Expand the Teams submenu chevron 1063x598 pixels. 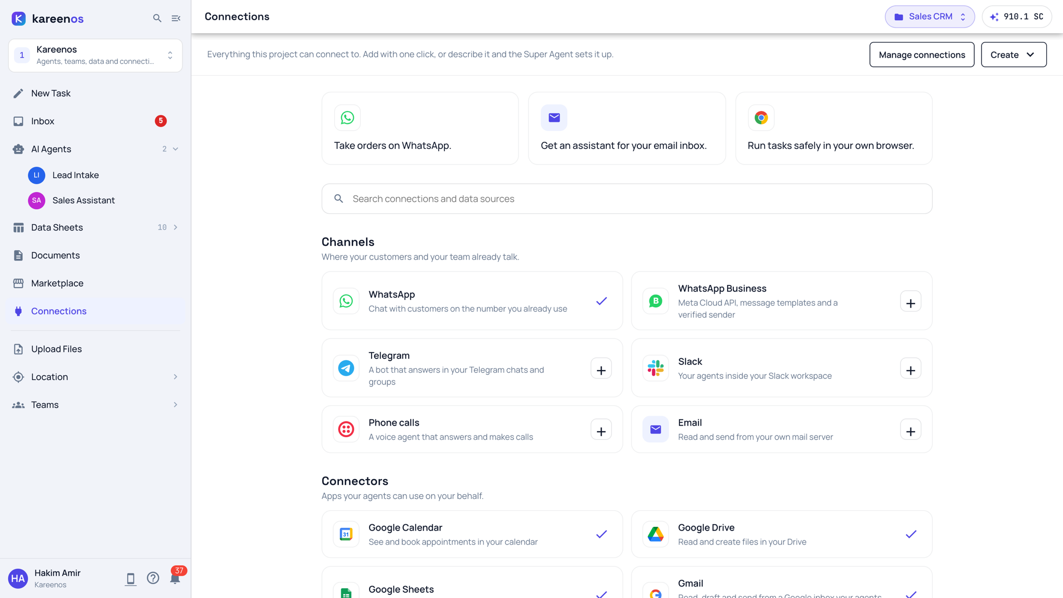(x=175, y=405)
